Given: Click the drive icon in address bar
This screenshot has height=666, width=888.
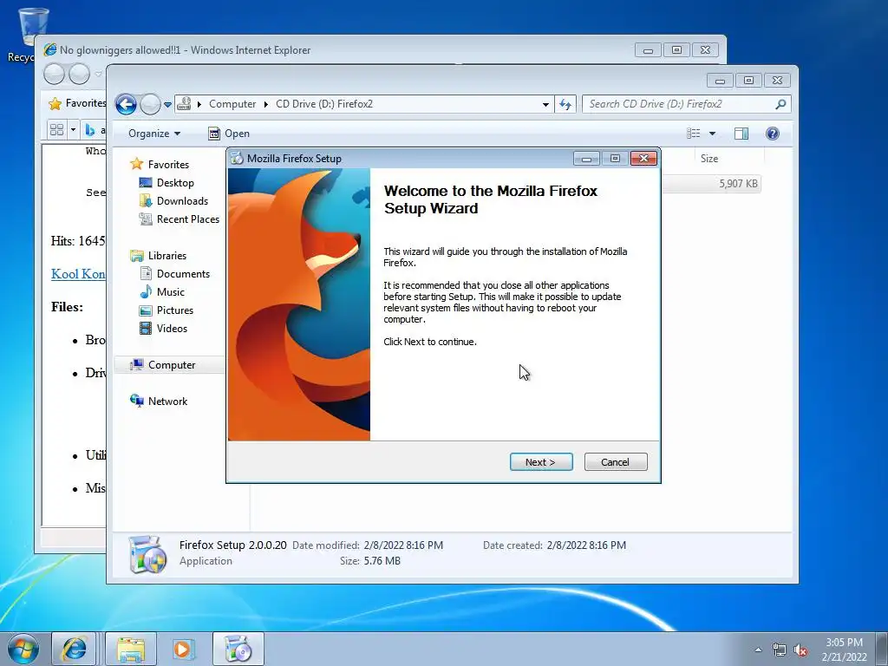Looking at the screenshot, I should pos(184,104).
